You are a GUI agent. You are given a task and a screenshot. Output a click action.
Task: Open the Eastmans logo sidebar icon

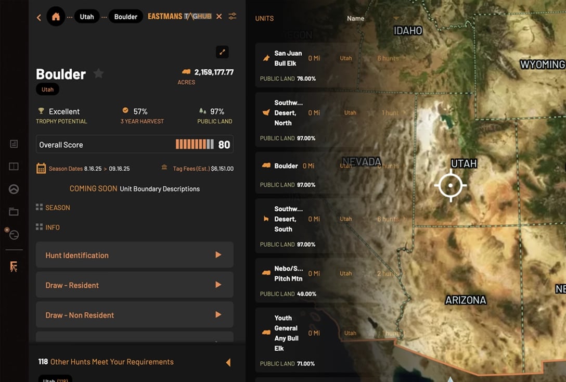point(14,266)
